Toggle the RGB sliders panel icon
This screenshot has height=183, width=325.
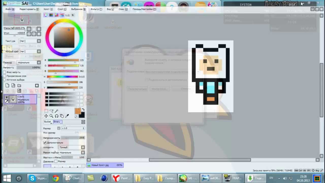coord(51,15)
